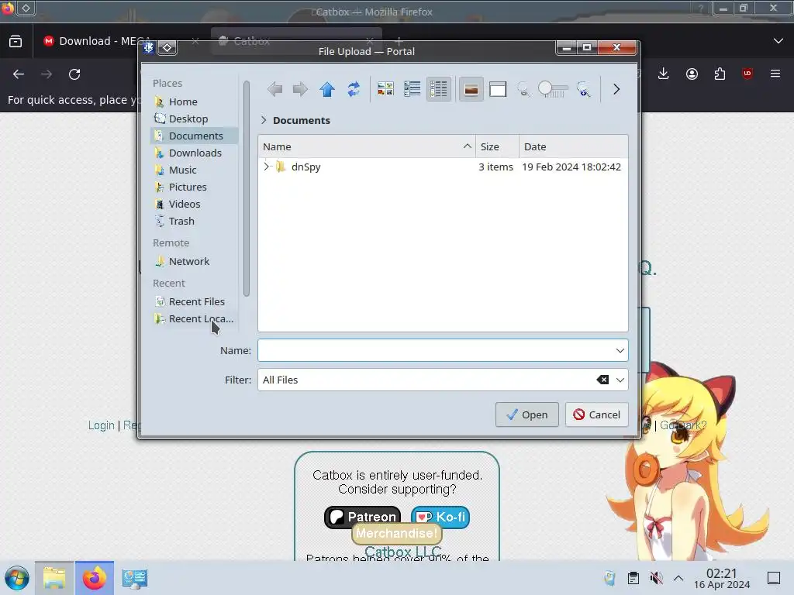Click the dnSpy date '19 Feb 2024 18:02:42'
794x595 pixels.
[571, 167]
